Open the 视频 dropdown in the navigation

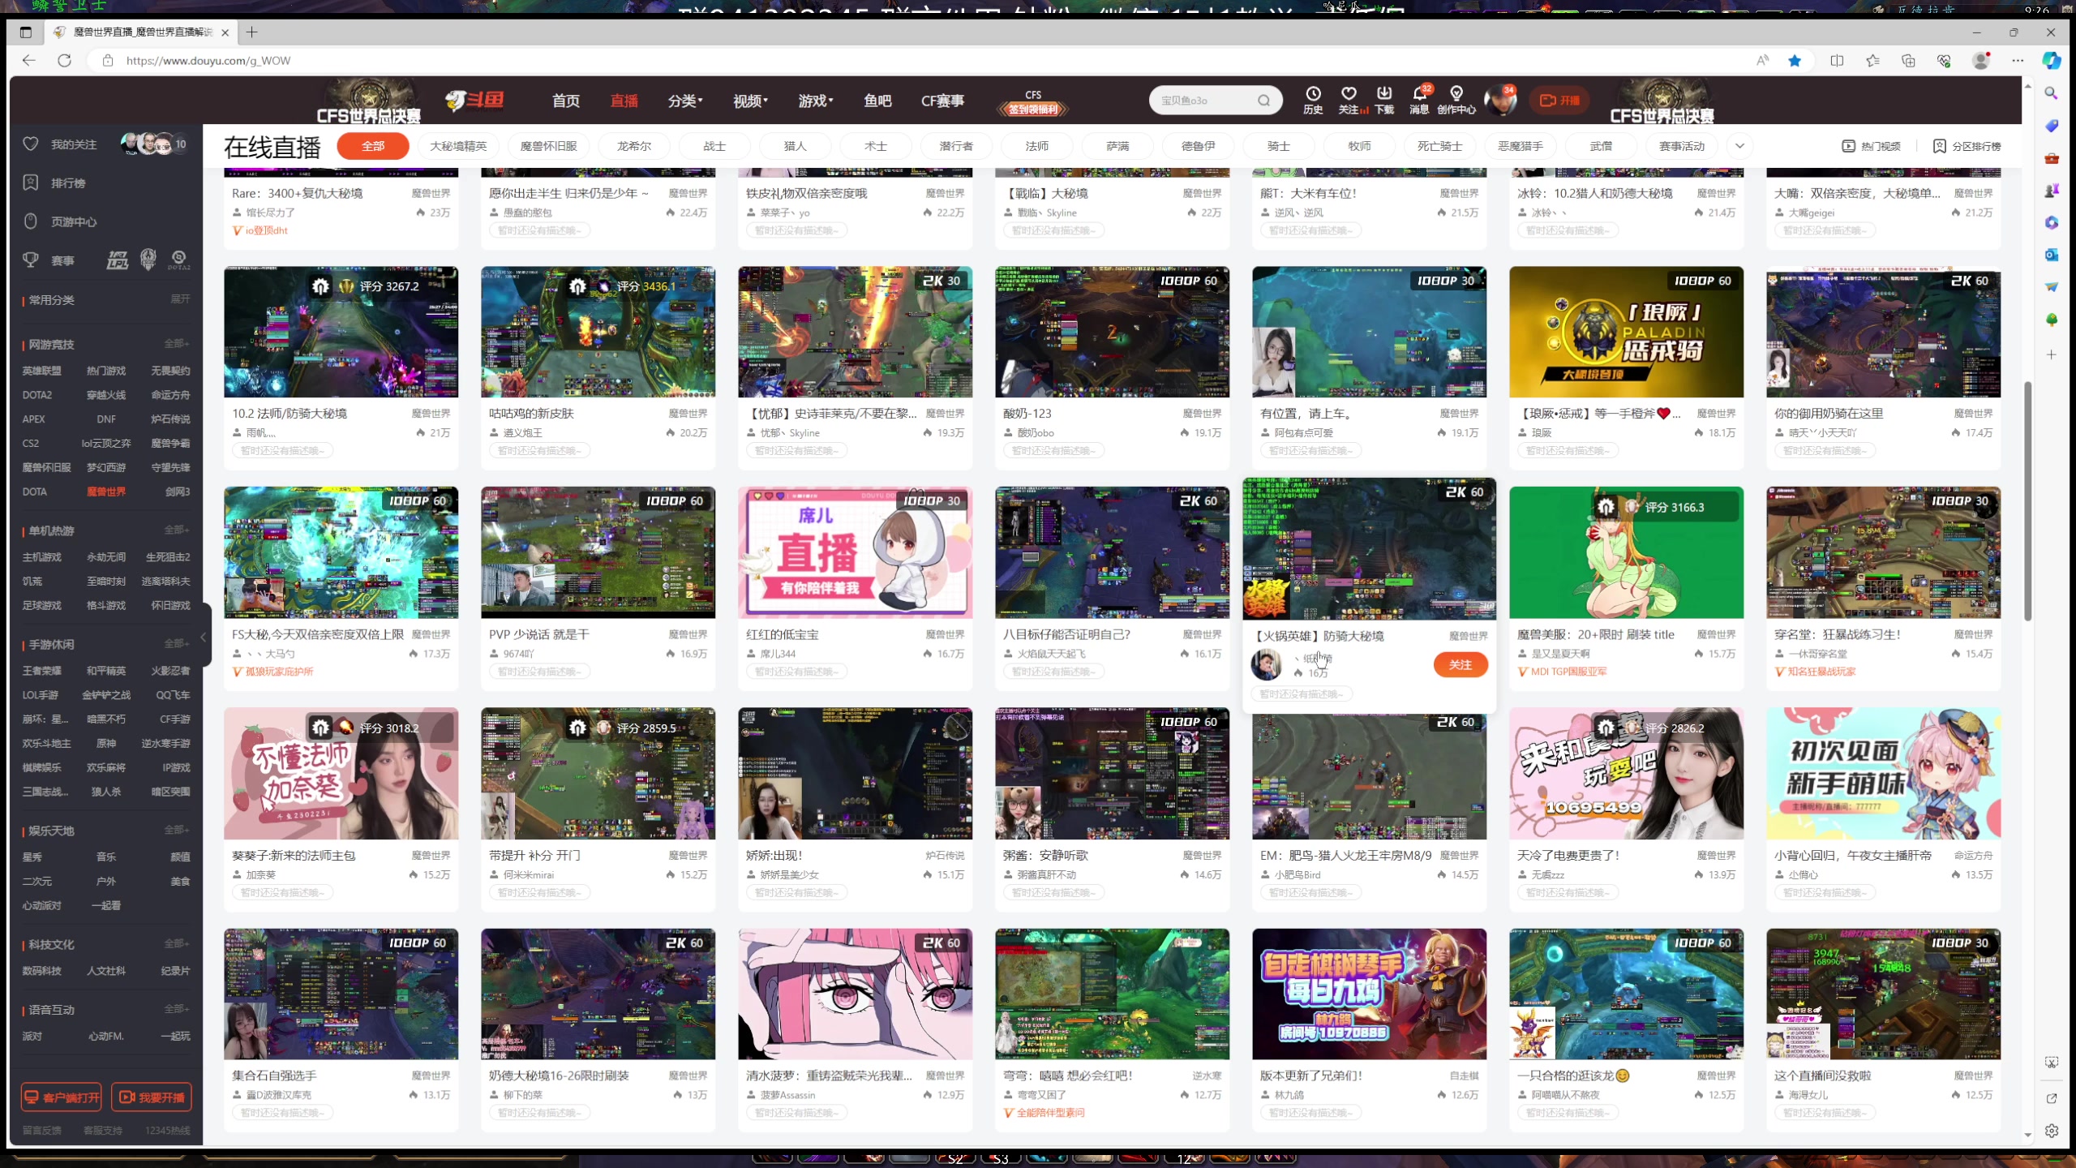pos(750,101)
